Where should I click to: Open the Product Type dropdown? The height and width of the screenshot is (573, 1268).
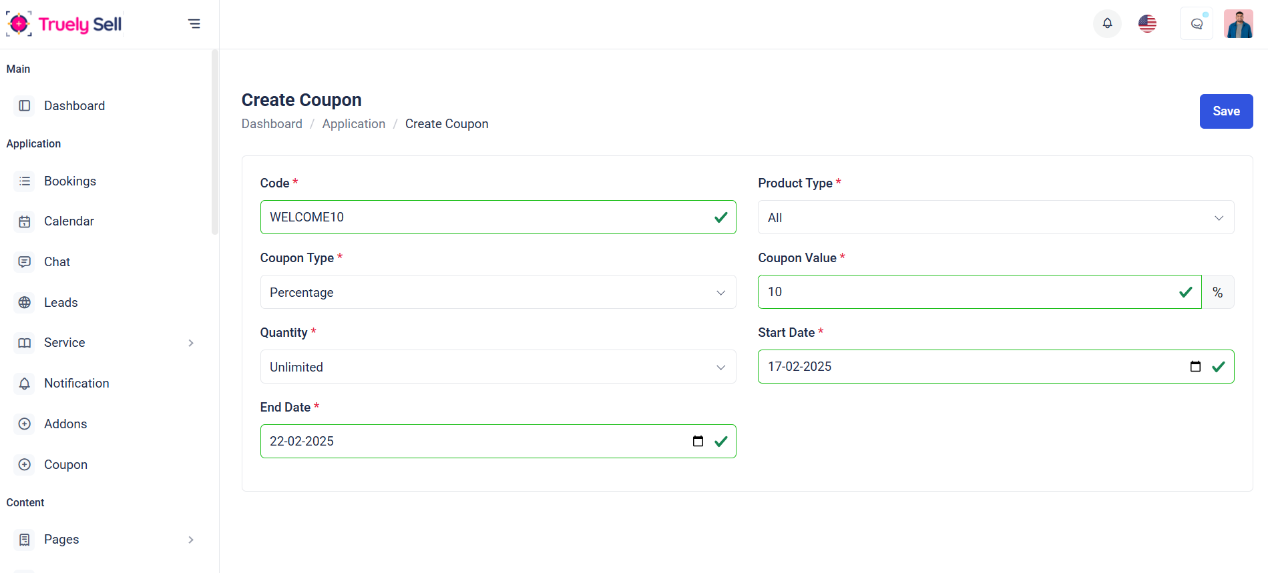click(x=996, y=217)
